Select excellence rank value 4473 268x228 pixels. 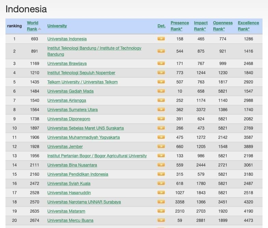pos(248,220)
